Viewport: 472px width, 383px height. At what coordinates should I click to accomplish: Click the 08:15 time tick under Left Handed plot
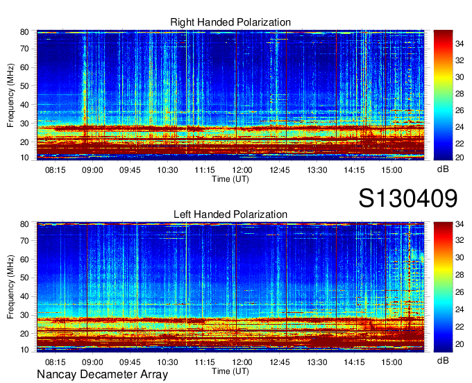pyautogui.click(x=55, y=362)
